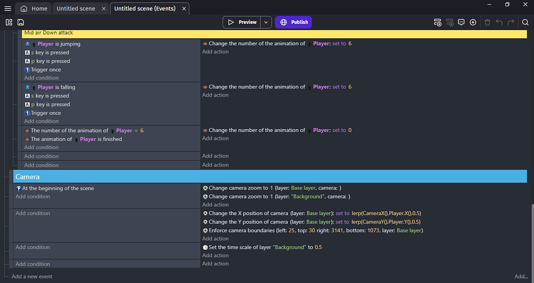Viewport: 534px width, 283px height.
Task: Click the Add a new event link
Action: 32,276
